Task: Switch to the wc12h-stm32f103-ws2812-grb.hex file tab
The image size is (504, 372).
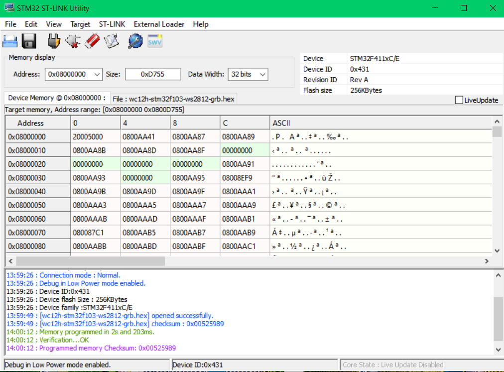Action: (173, 99)
